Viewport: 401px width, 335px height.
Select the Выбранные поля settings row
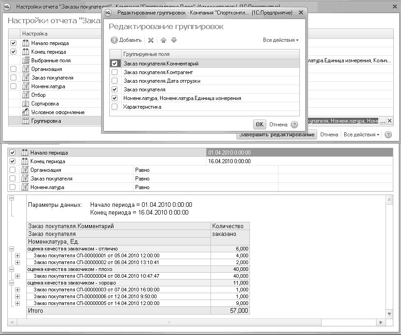50,60
